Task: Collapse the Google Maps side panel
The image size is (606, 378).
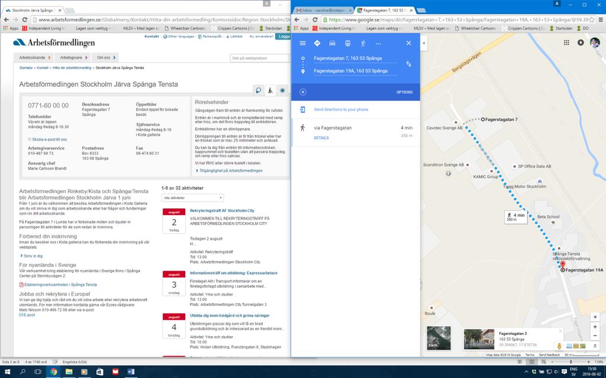Action: (424, 43)
